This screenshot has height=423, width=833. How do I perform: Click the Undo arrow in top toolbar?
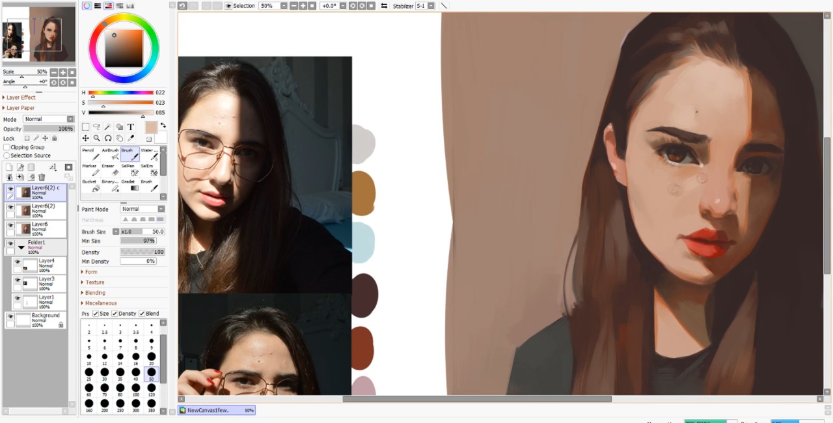[x=183, y=6]
